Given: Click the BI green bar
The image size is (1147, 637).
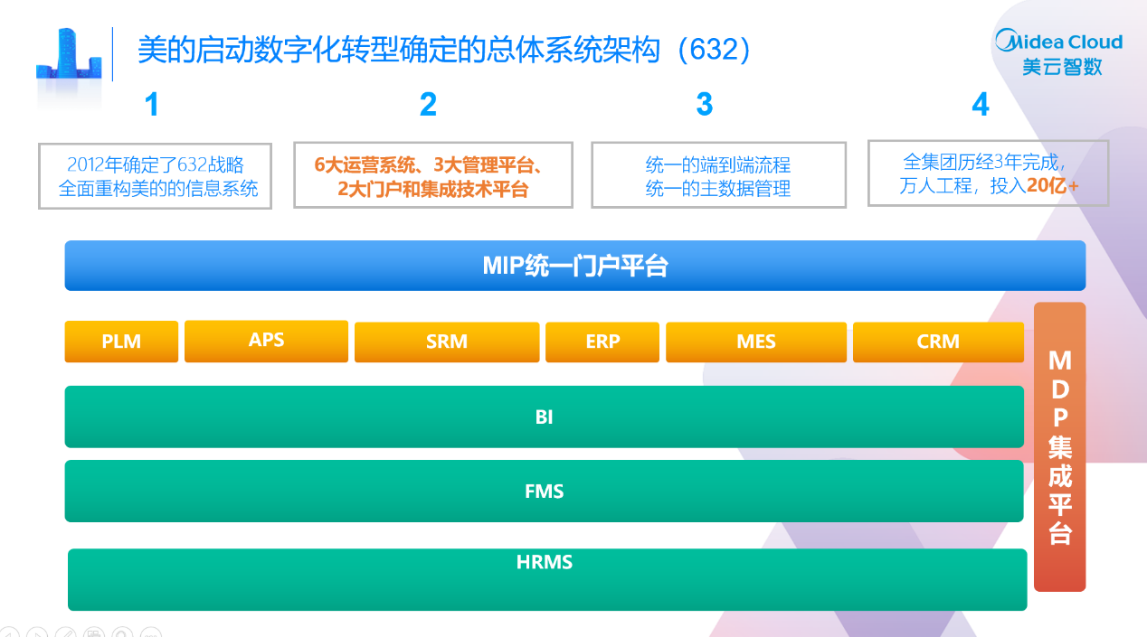Looking at the screenshot, I should point(544,417).
